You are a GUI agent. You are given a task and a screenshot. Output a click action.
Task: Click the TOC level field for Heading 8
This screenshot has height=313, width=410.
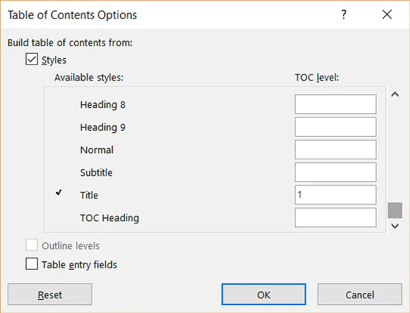(x=335, y=104)
